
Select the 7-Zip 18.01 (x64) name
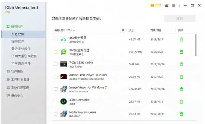point(81,63)
